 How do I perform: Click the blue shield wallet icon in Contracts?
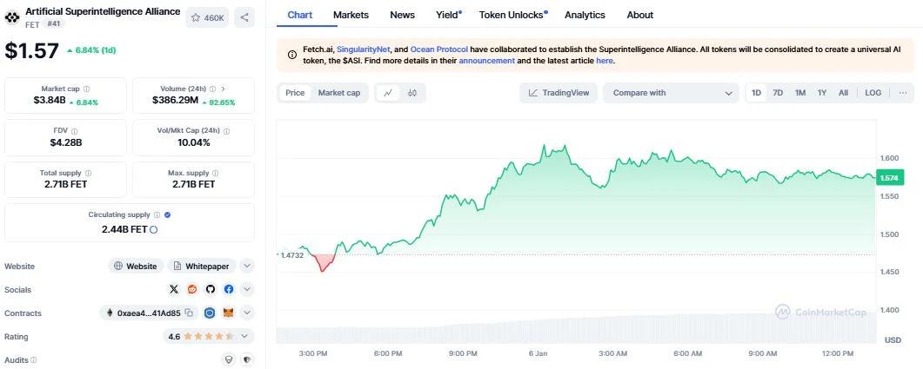tap(210, 313)
